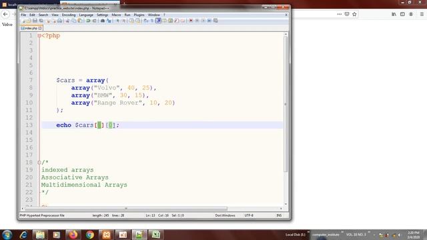Viewport: 427px width, 240px height.
Task: Open the browser hamburger menu
Action: [422, 14]
